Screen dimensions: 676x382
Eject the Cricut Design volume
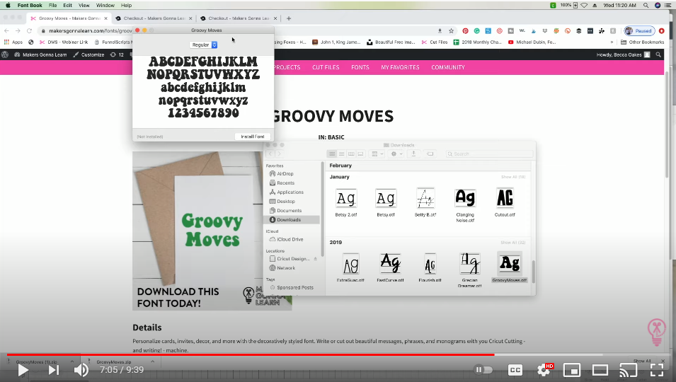pyautogui.click(x=315, y=259)
